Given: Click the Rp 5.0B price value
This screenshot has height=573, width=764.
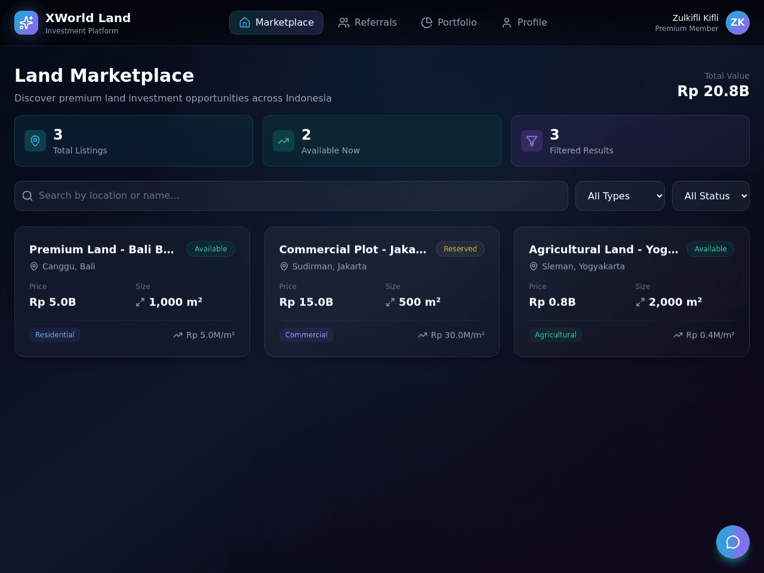Looking at the screenshot, I should [53, 302].
